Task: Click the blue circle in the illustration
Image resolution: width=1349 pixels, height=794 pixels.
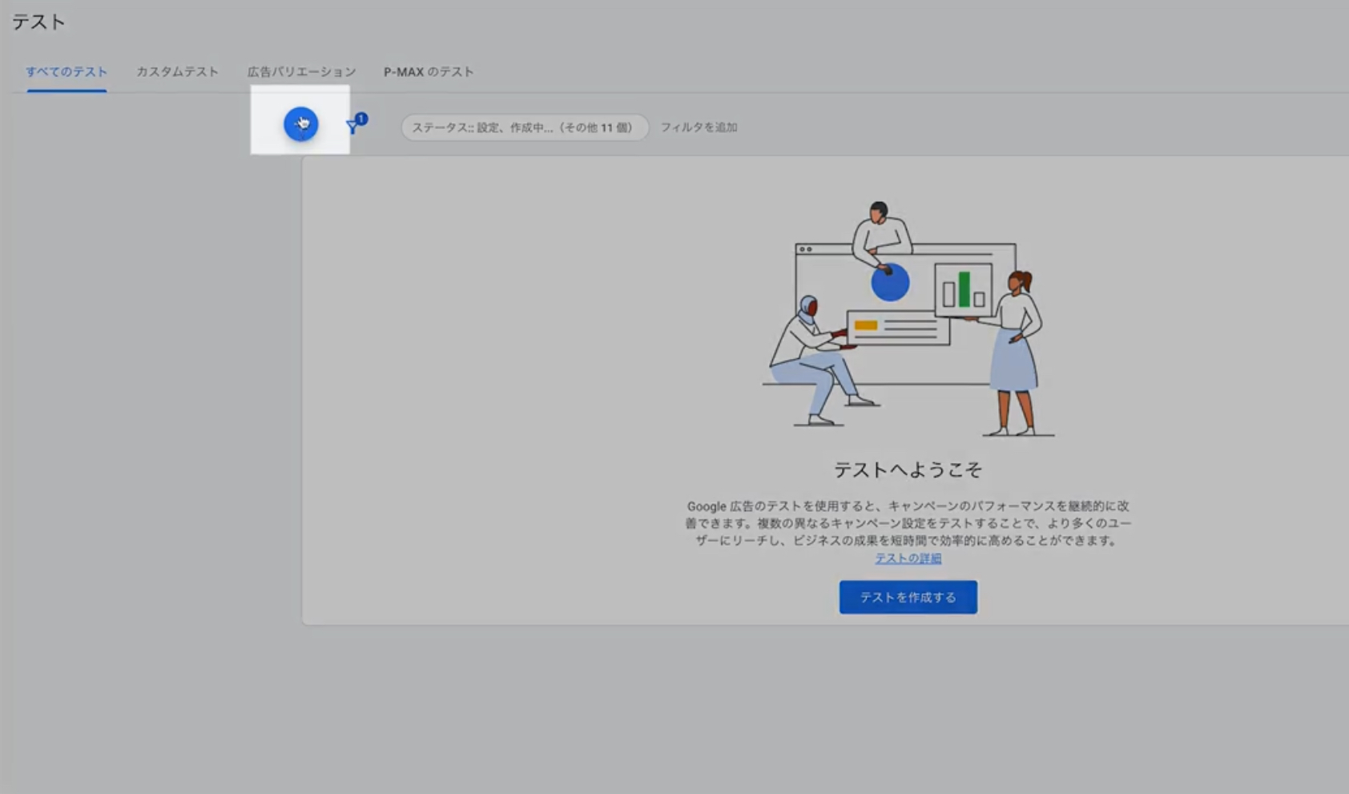Action: coord(890,284)
